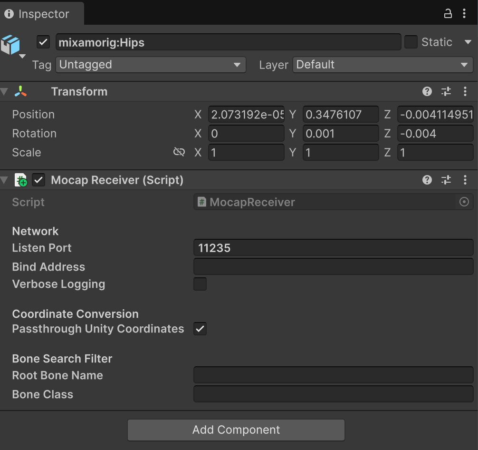Toggle the Scale constrained proportions link icon
This screenshot has width=478, height=450.
coord(179,152)
